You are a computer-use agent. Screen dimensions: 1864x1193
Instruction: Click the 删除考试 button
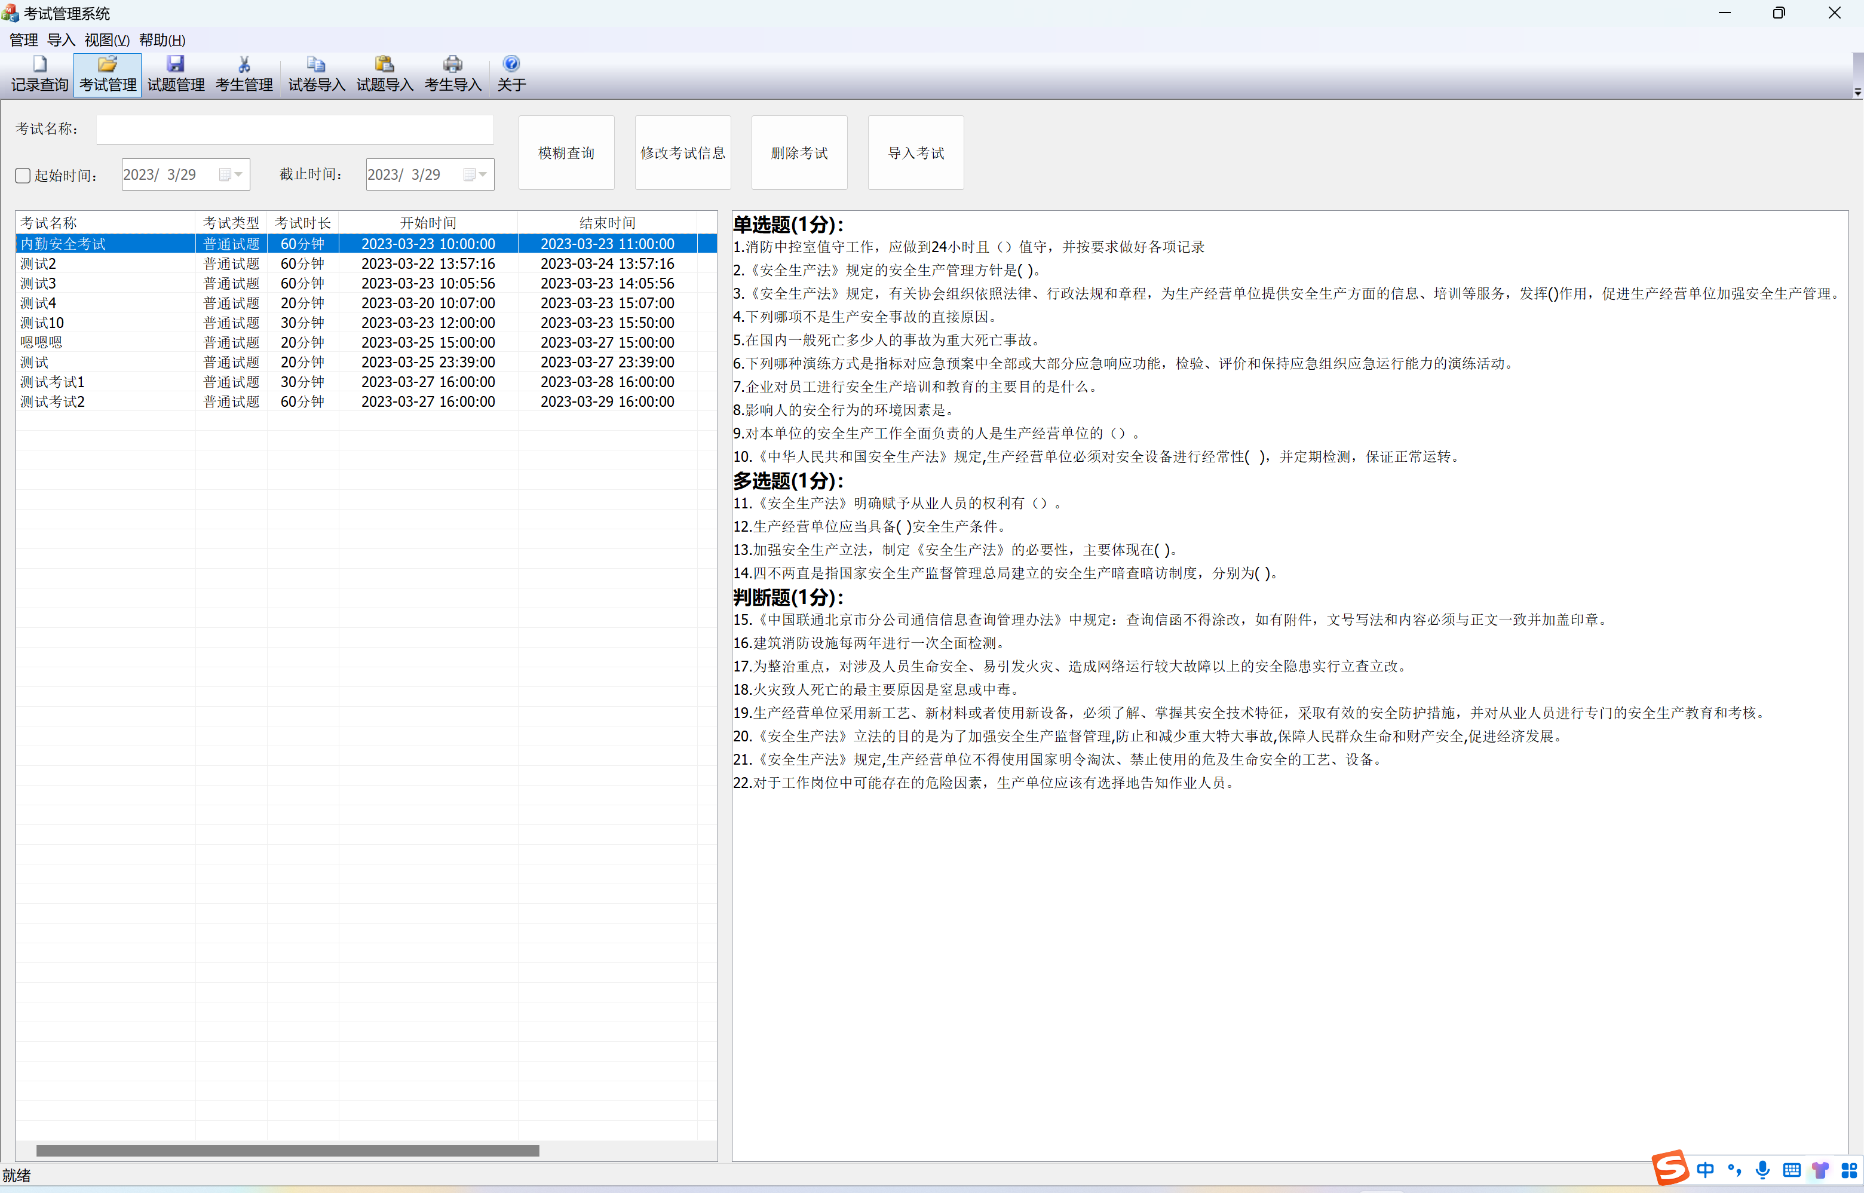799,152
